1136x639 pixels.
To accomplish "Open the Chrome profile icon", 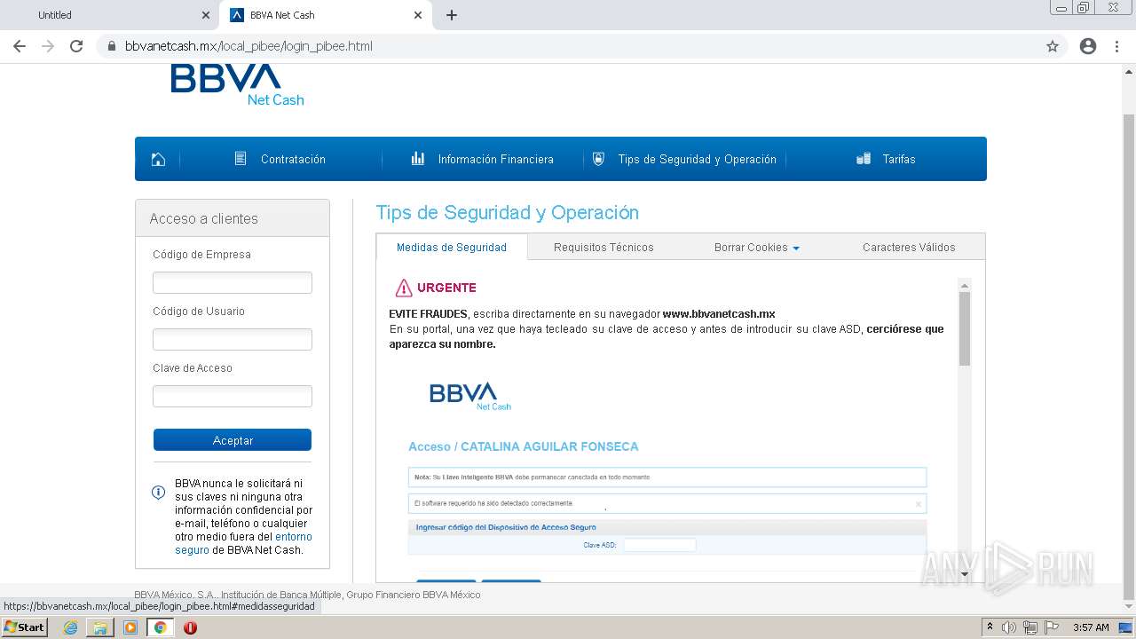I will tap(1088, 46).
